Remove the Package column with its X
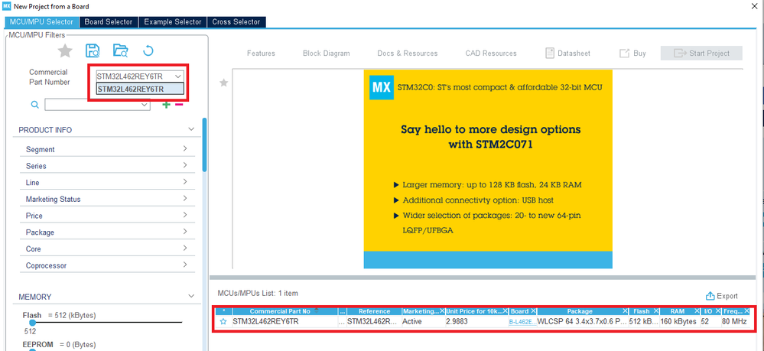The image size is (764, 351). (x=625, y=311)
